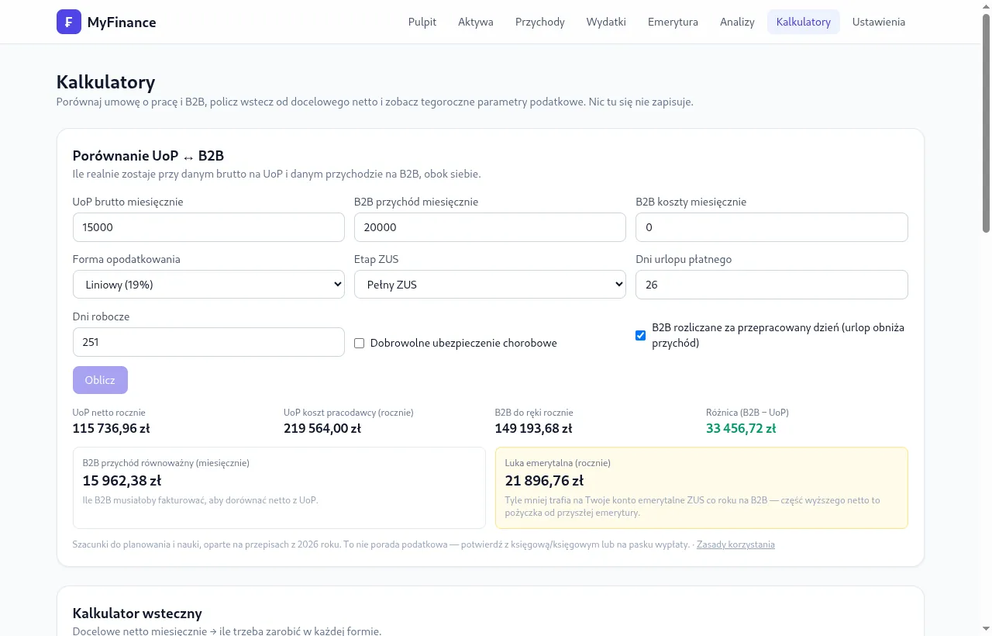The image size is (992, 636).
Task: Click the Kalkulator wsteczny heading
Action: tap(137, 614)
